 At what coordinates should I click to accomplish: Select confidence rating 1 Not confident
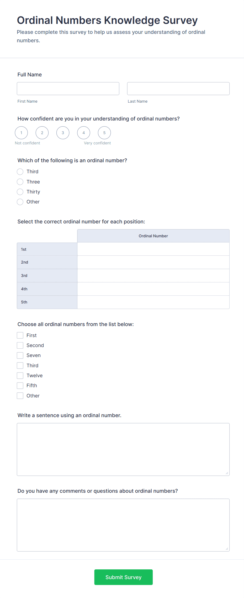tap(21, 133)
